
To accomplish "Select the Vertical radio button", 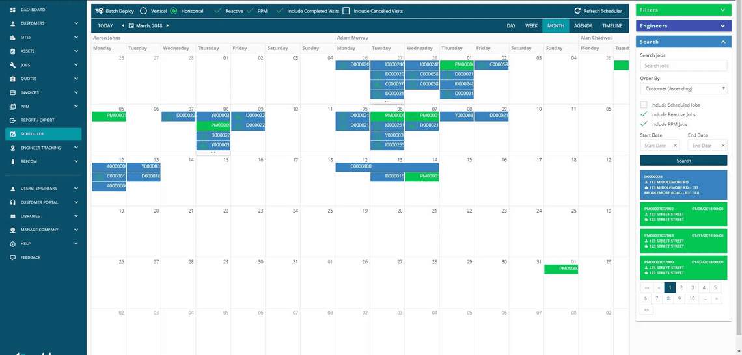I will point(143,10).
